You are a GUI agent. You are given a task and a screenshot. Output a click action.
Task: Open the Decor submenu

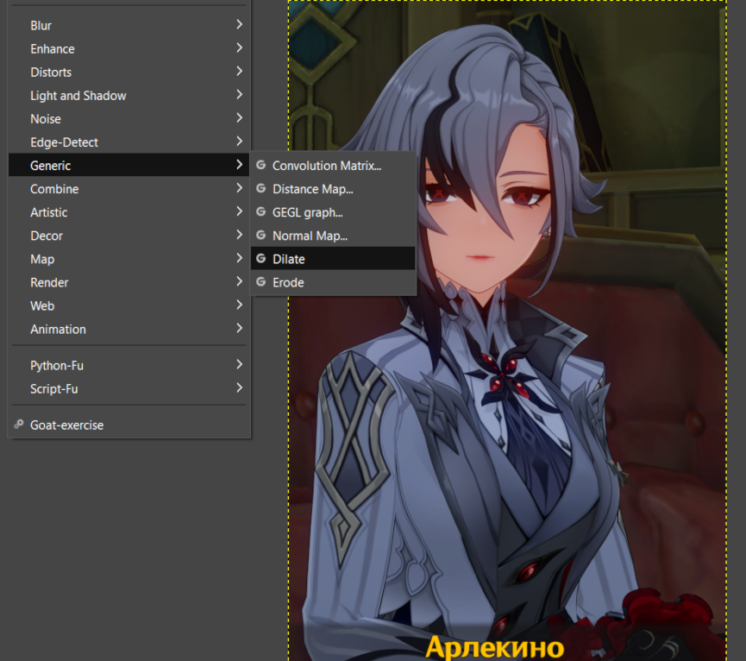coord(129,235)
